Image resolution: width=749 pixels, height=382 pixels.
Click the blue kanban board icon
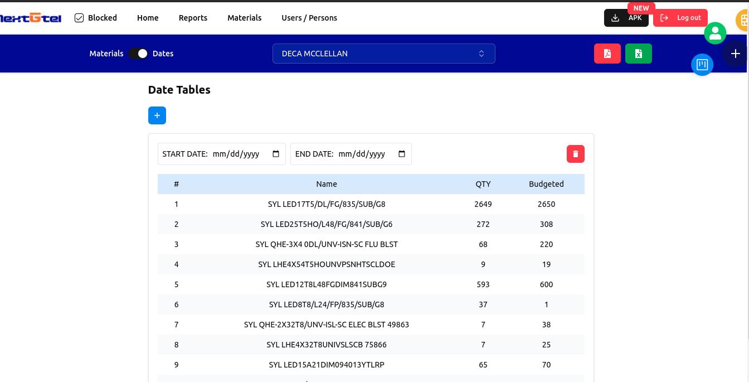[702, 65]
